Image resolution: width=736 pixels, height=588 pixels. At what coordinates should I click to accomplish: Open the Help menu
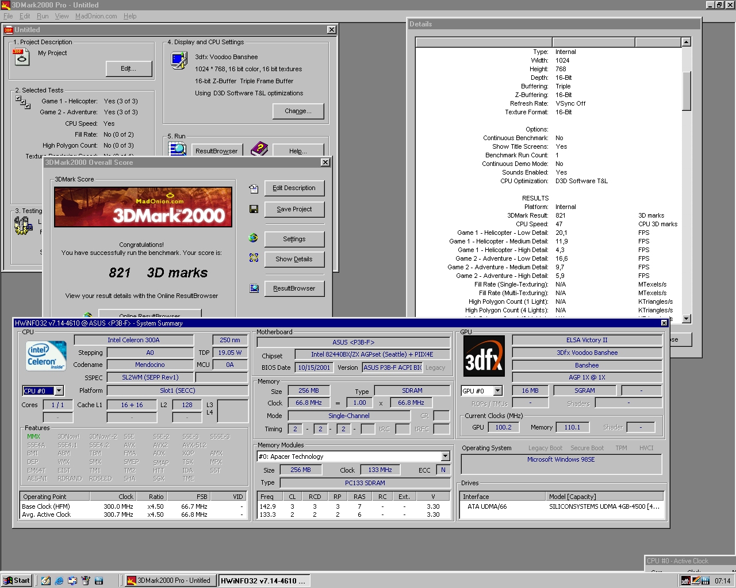click(130, 16)
